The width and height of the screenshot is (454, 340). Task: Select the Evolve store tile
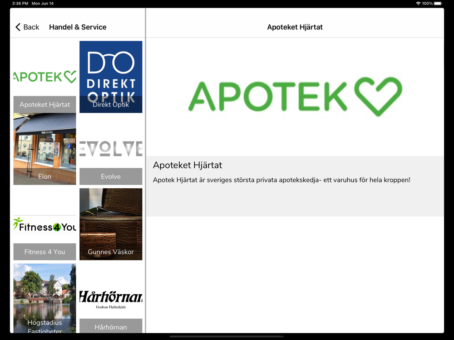pos(111,149)
